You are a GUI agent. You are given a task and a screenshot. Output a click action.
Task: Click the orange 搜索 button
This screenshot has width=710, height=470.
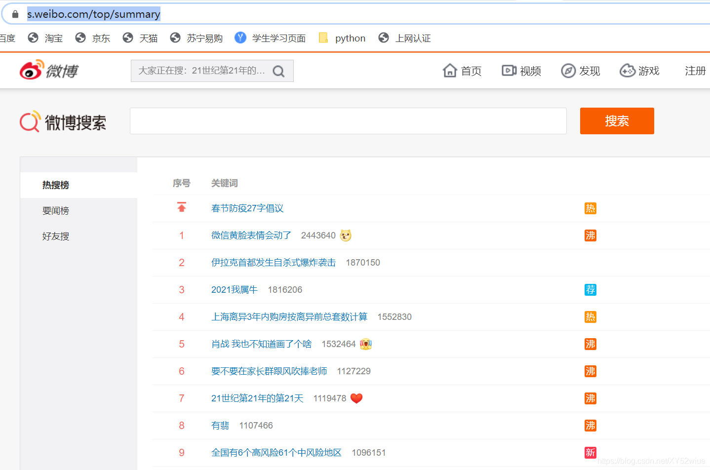pos(617,121)
